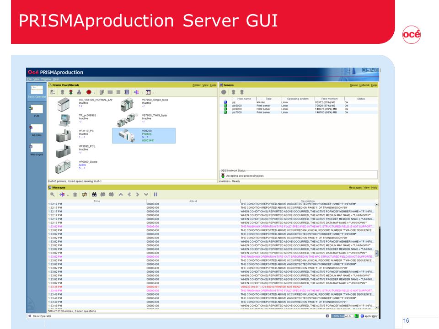Select printer GC_VS6100_NORMAL_LAN
439x329 pixels.
[85, 105]
